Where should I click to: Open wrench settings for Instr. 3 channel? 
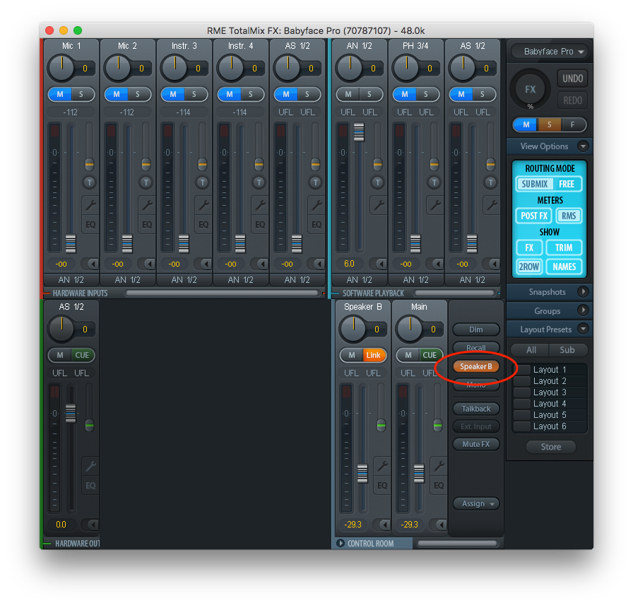pos(203,205)
